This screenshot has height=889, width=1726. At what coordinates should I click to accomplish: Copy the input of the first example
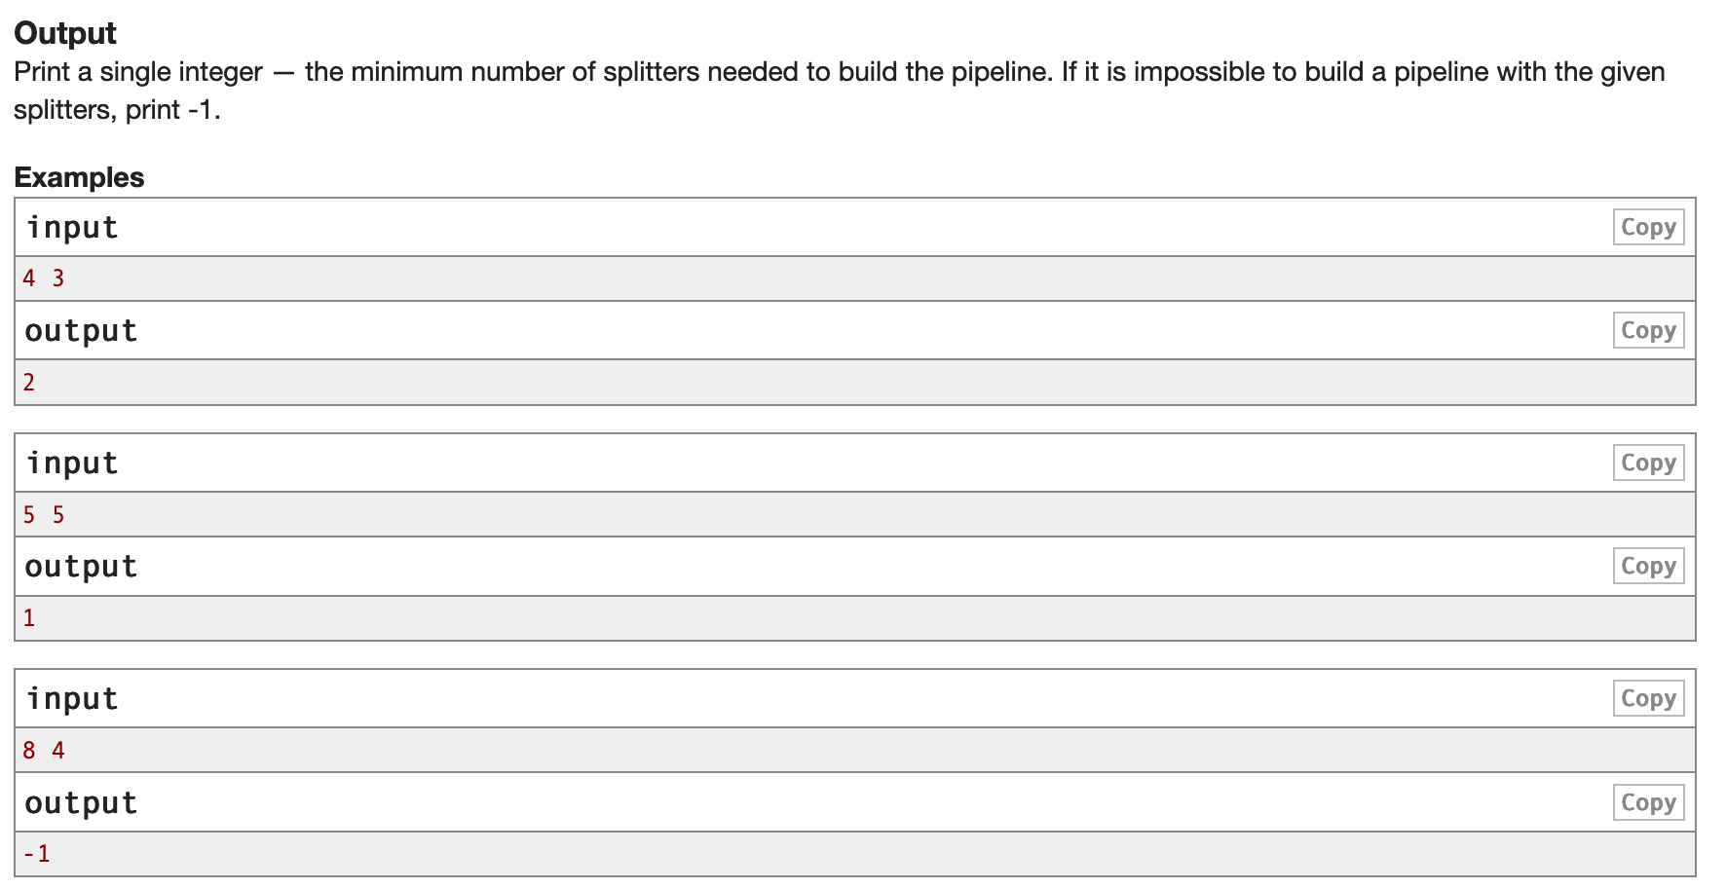tap(1648, 226)
